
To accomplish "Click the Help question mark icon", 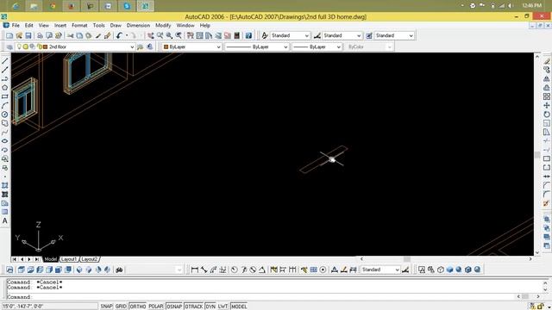I will click(248, 35).
